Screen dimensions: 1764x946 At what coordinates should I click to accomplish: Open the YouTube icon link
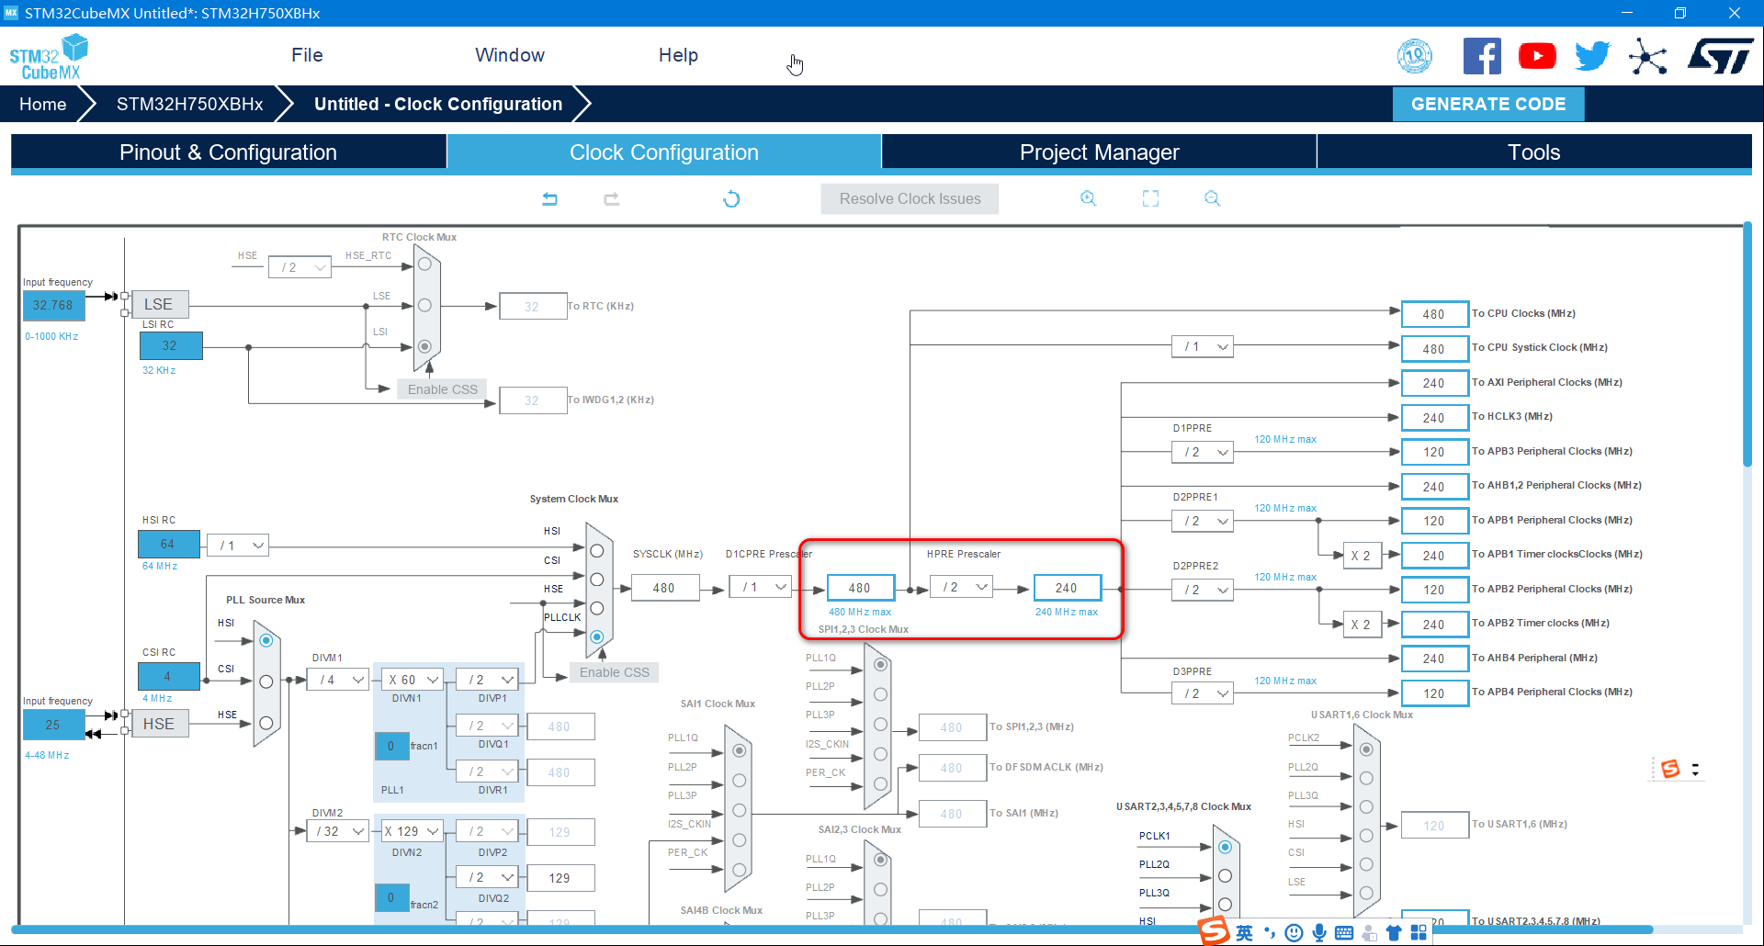[x=1537, y=56]
